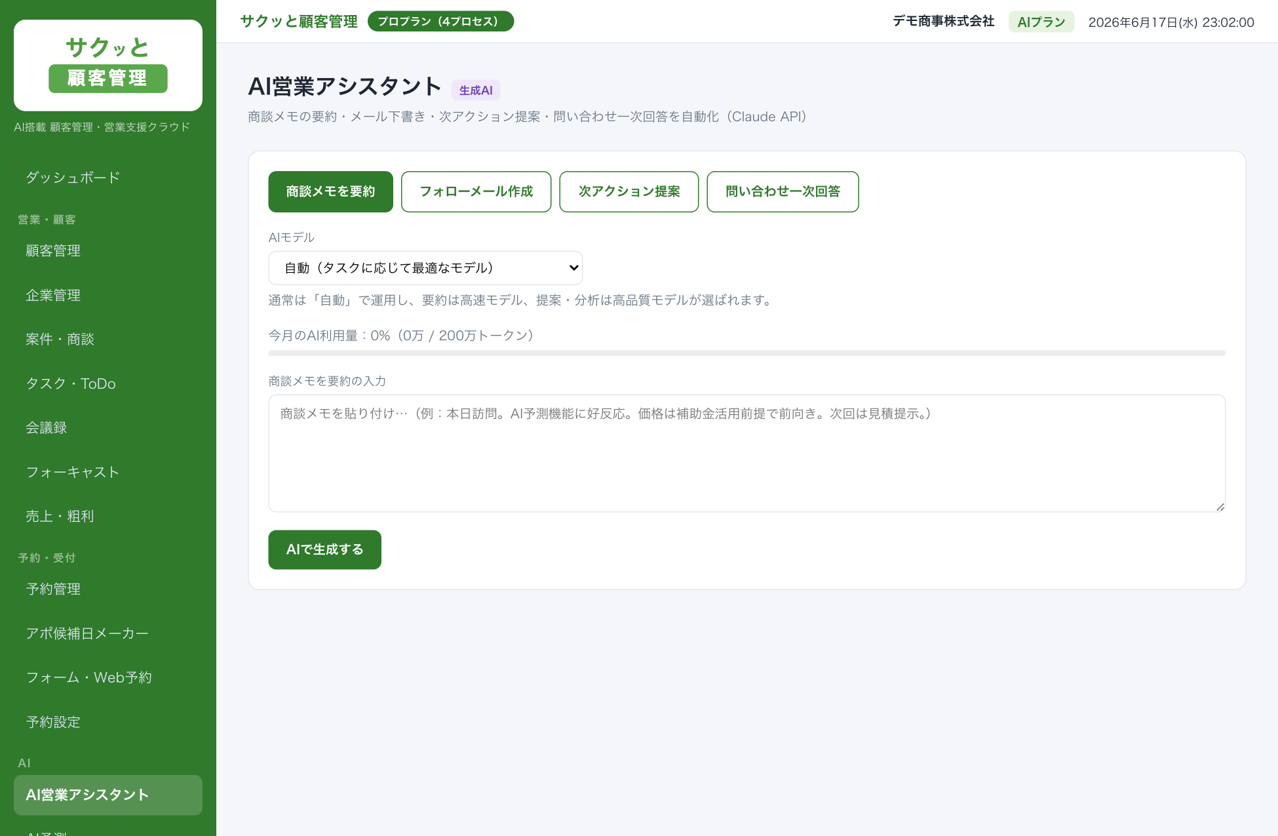
Task: Select AI営業アシスタント in the sidebar
Action: pos(108,795)
